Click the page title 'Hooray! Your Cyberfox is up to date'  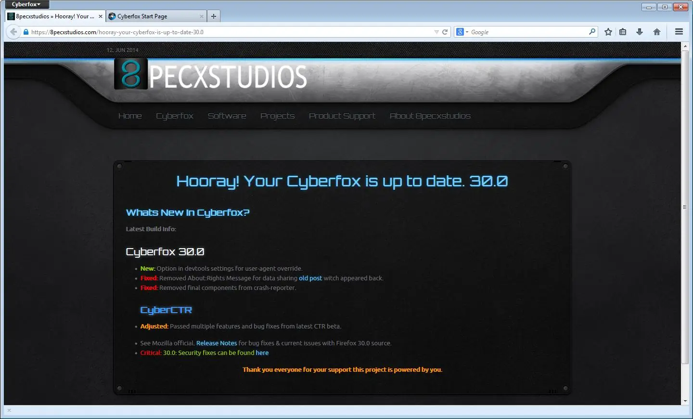[342, 181]
